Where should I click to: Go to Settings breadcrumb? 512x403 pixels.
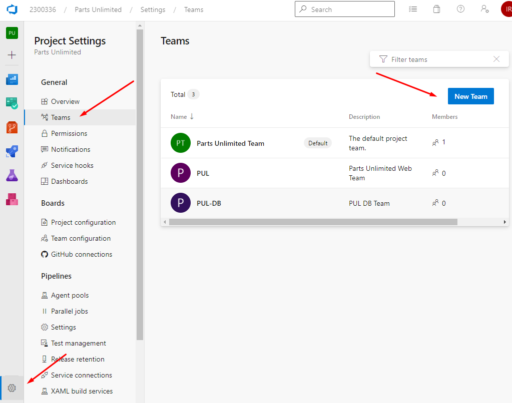(153, 9)
